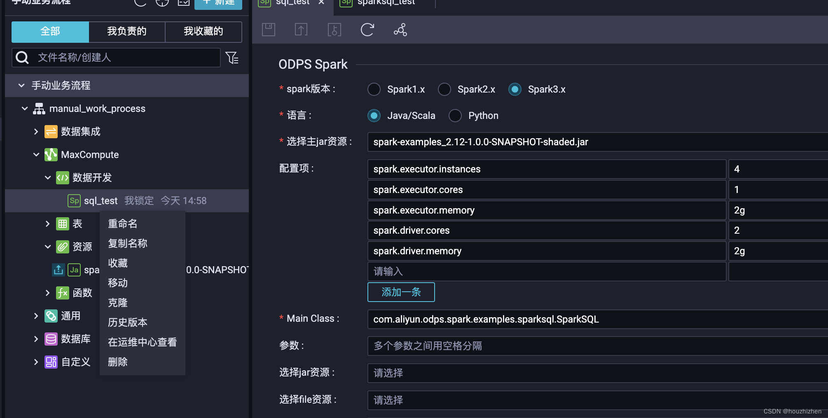Select the sql_test node row
Image resolution: width=828 pixels, height=418 pixels.
pos(127,201)
